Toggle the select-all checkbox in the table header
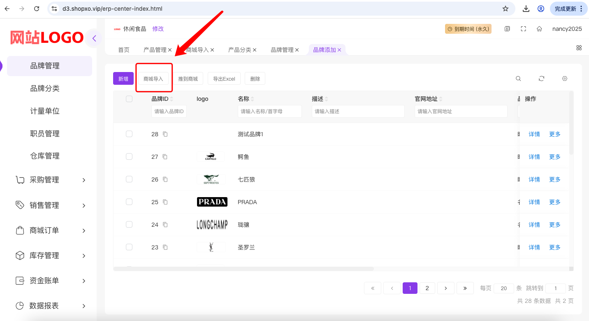This screenshot has width=589, height=321. tap(129, 99)
